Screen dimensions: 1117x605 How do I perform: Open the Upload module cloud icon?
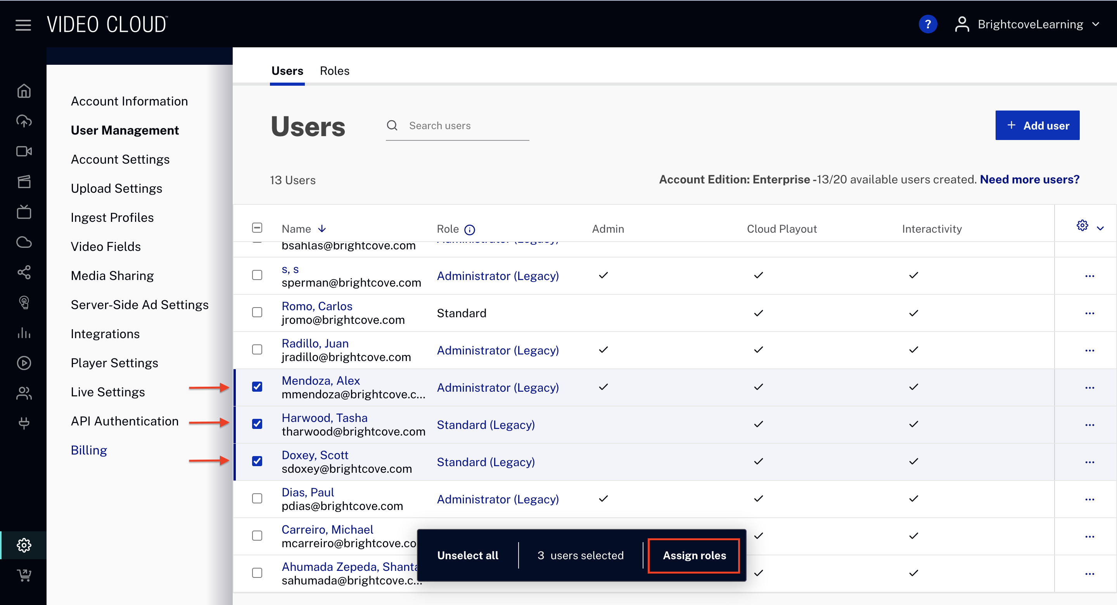24,121
